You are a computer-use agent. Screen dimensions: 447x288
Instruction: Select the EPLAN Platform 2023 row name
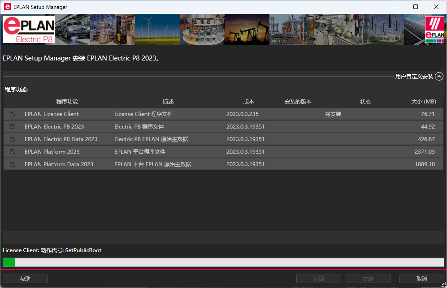pos(52,151)
